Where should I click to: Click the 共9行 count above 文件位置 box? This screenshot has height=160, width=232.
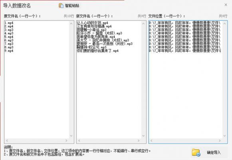[x=223, y=16]
